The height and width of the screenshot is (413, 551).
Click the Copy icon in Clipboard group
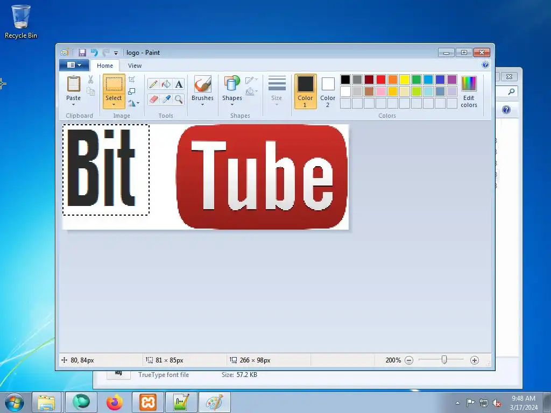coord(90,91)
